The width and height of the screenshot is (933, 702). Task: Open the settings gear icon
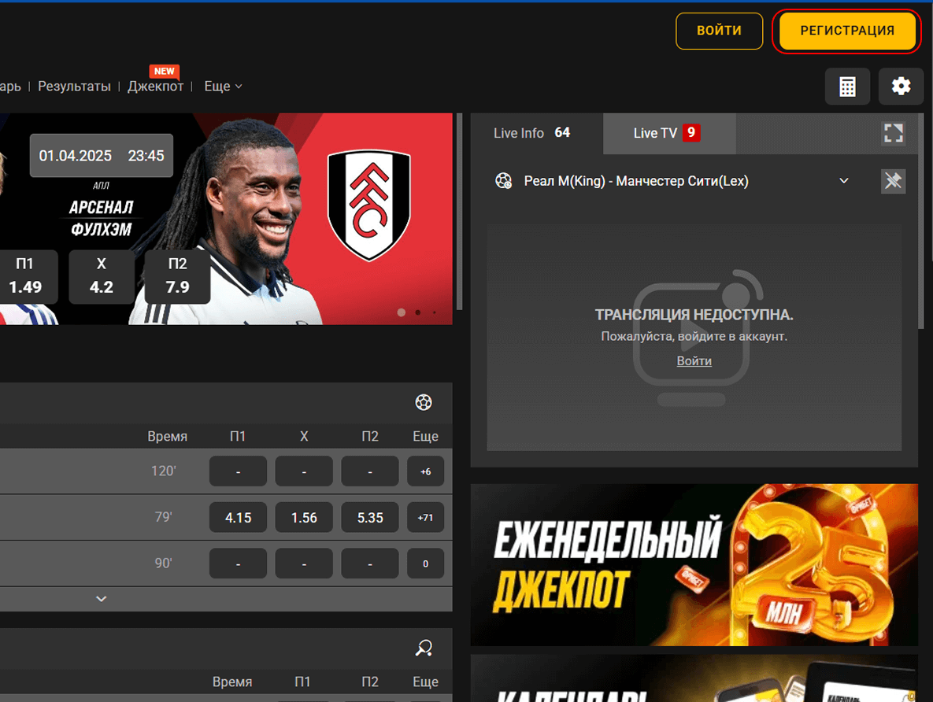click(901, 87)
